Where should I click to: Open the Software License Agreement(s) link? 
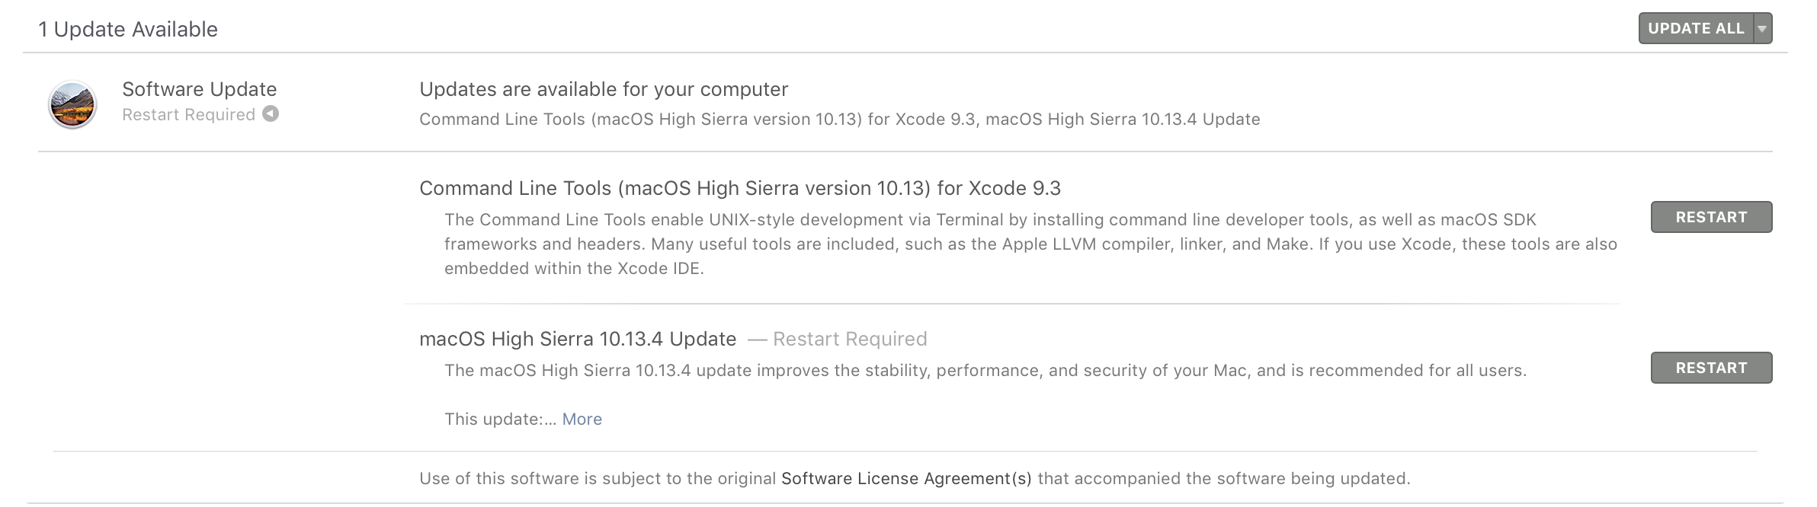pyautogui.click(x=906, y=478)
